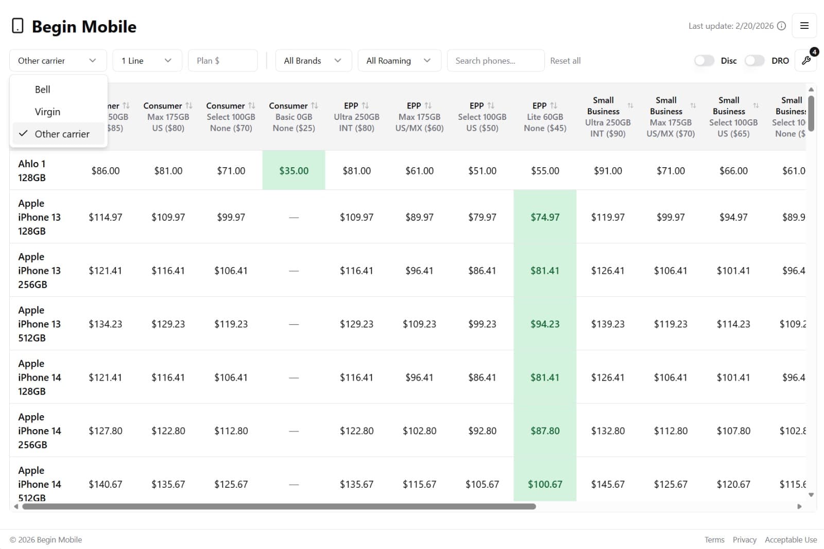This screenshot has width=824, height=549.
Task: Select Bell from carrier list
Action: pyautogui.click(x=43, y=90)
